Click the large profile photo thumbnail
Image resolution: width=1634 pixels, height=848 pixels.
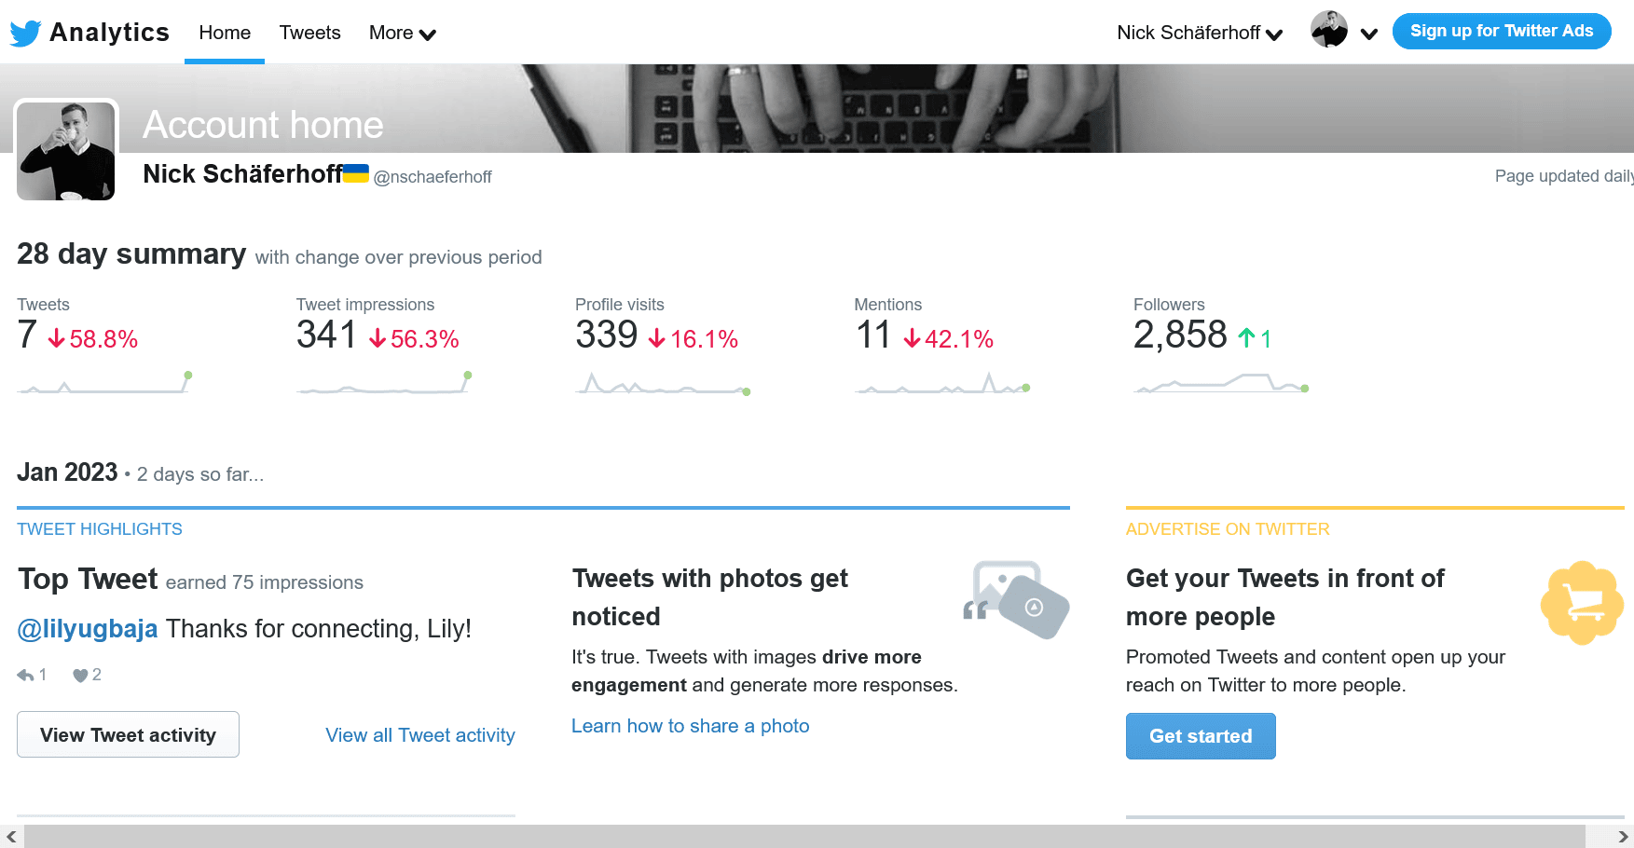pyautogui.click(x=66, y=150)
